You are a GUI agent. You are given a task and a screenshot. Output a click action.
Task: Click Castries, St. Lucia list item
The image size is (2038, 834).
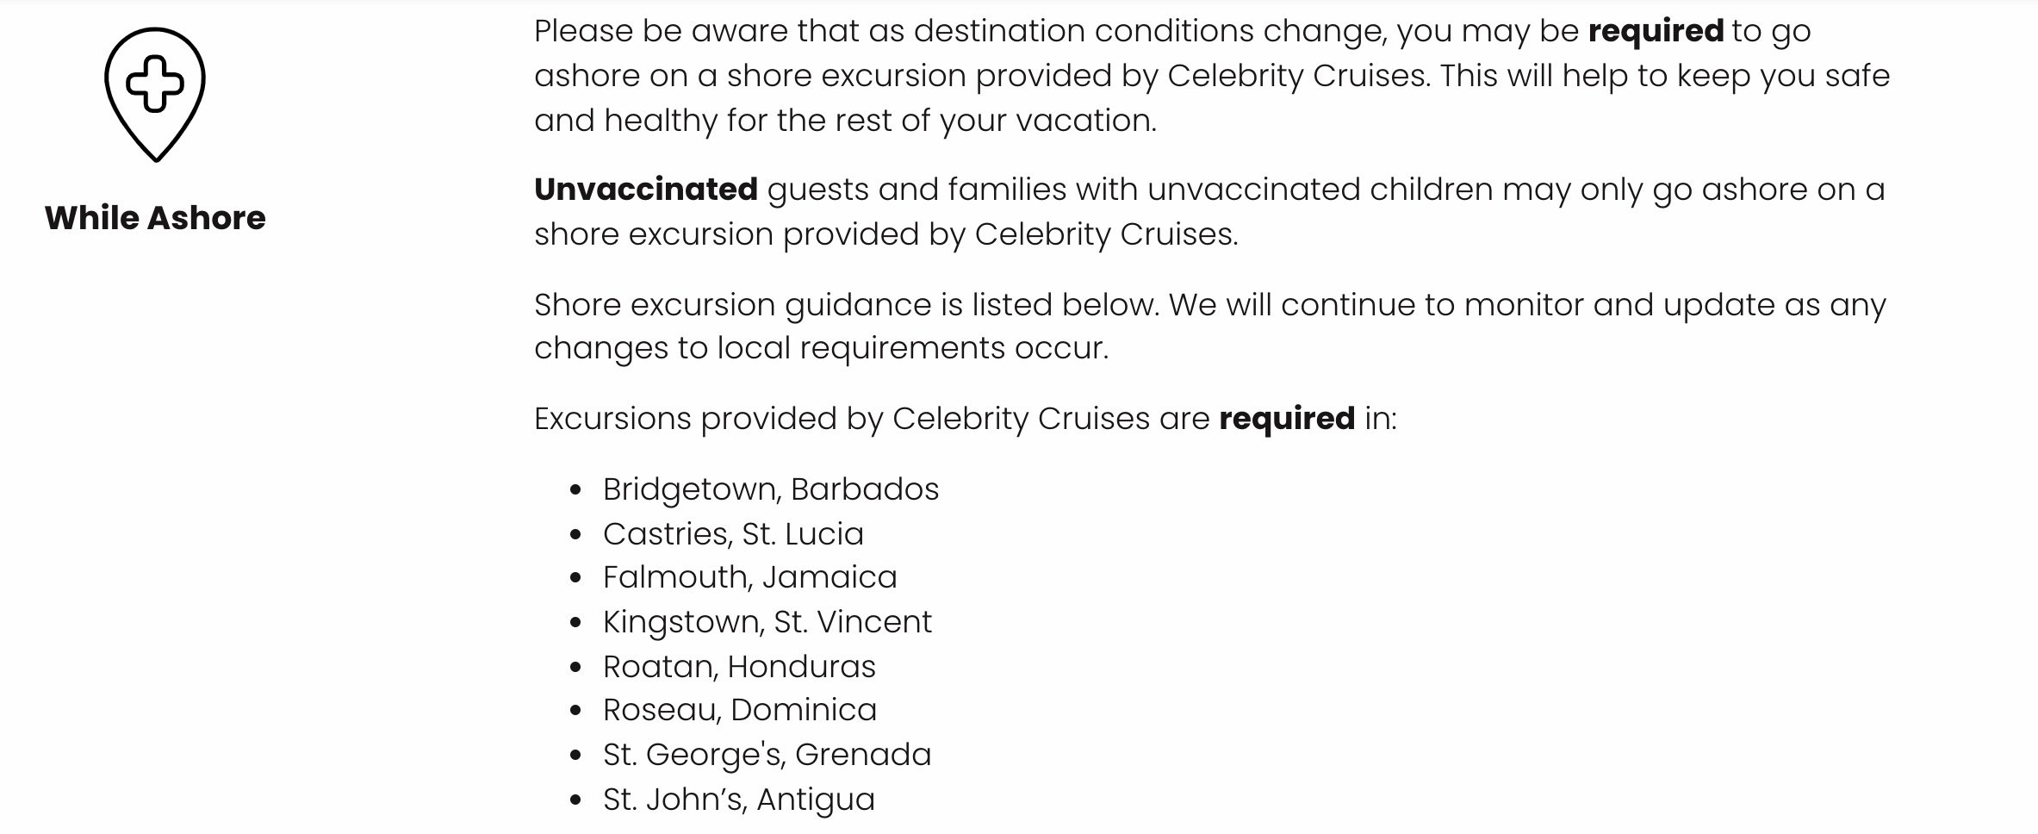pos(733,534)
